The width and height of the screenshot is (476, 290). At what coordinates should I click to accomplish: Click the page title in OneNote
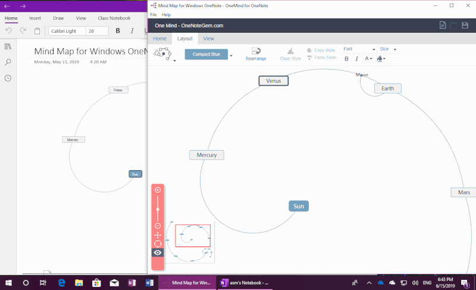[90, 51]
